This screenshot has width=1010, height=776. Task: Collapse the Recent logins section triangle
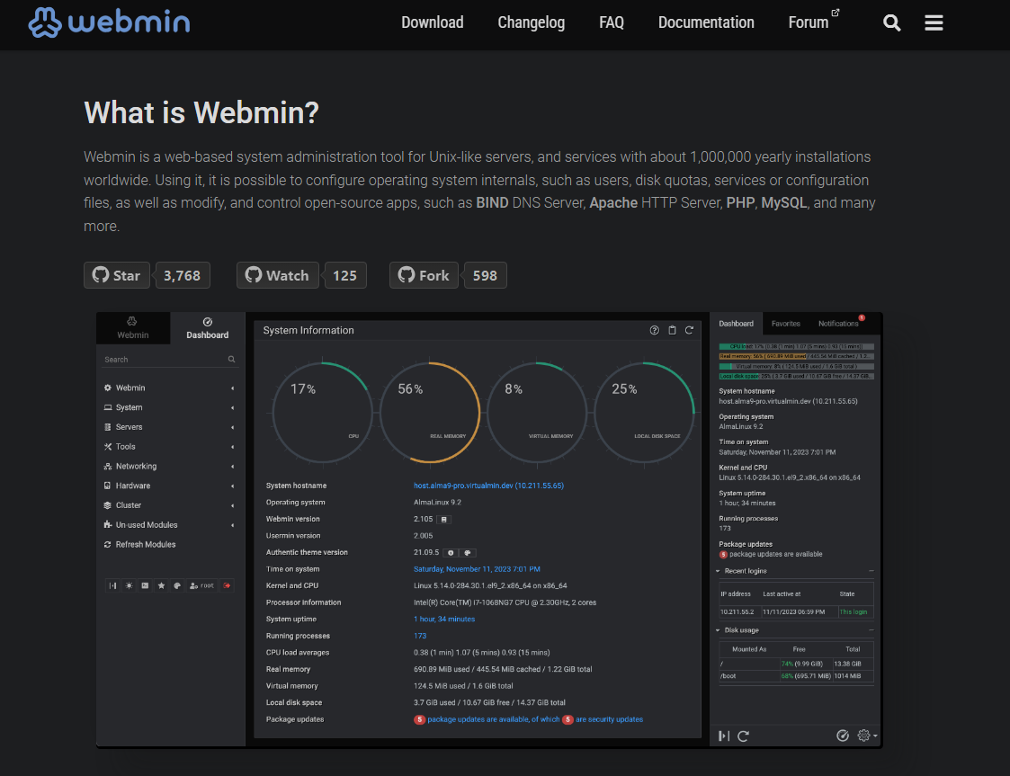(x=718, y=571)
